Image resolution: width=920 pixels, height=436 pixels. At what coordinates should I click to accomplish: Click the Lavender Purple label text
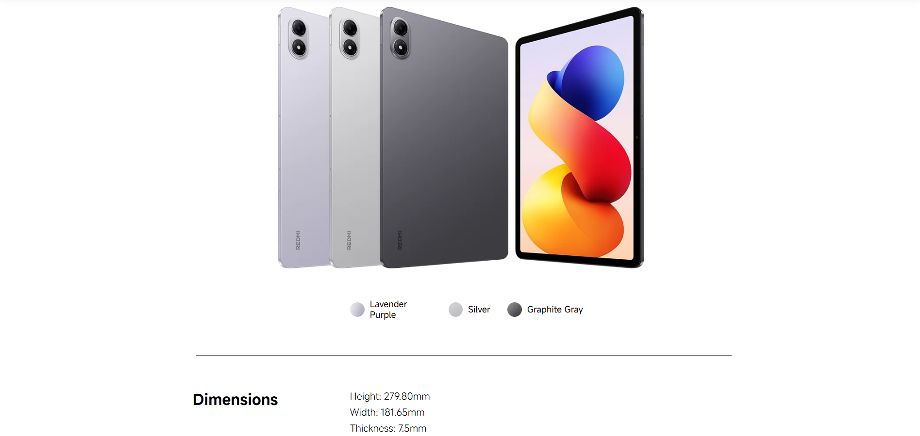tap(388, 310)
